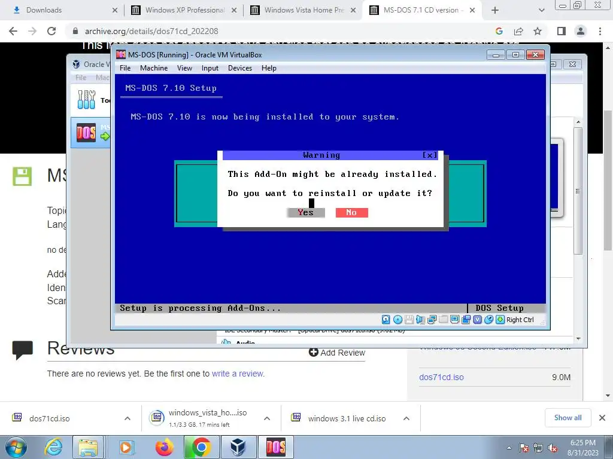Screen dimensions: 613x459
Task: Open the Chrome profile avatar
Action: click(581, 31)
